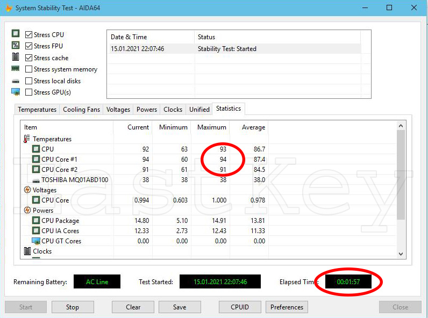Click the AC Line battery status field
Image resolution: width=428 pixels, height=318 pixels.
coord(97,281)
